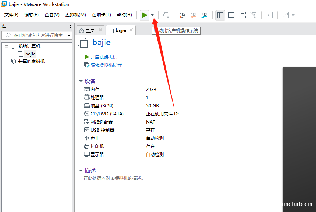Image resolution: width=316 pixels, height=212 pixels.
Task: Toggle the library sidebar view icon
Action: [220, 15]
